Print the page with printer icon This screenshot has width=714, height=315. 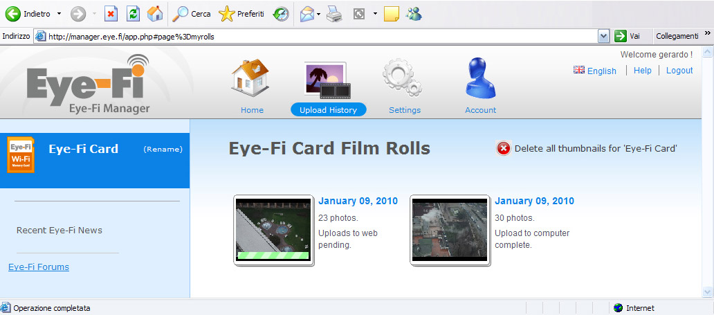pos(334,15)
